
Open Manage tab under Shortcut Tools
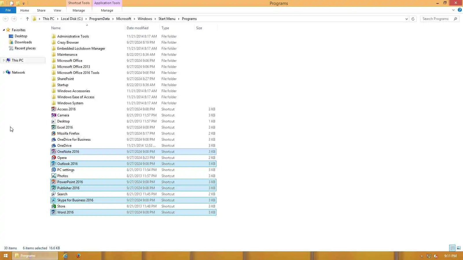click(x=79, y=10)
